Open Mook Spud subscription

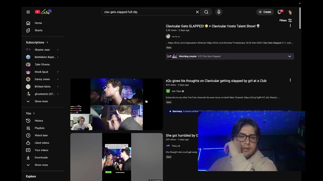(x=43, y=72)
